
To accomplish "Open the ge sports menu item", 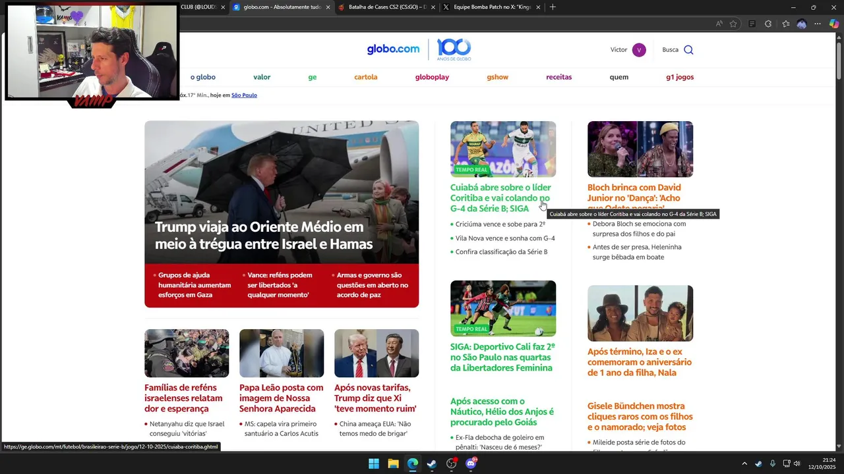I will point(313,77).
